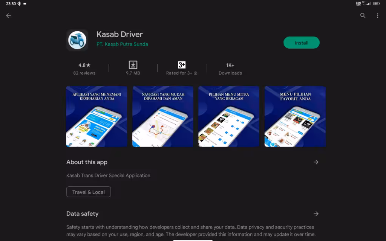The height and width of the screenshot is (241, 386).
Task: Select the Travel & Local category chip
Action: point(89,192)
